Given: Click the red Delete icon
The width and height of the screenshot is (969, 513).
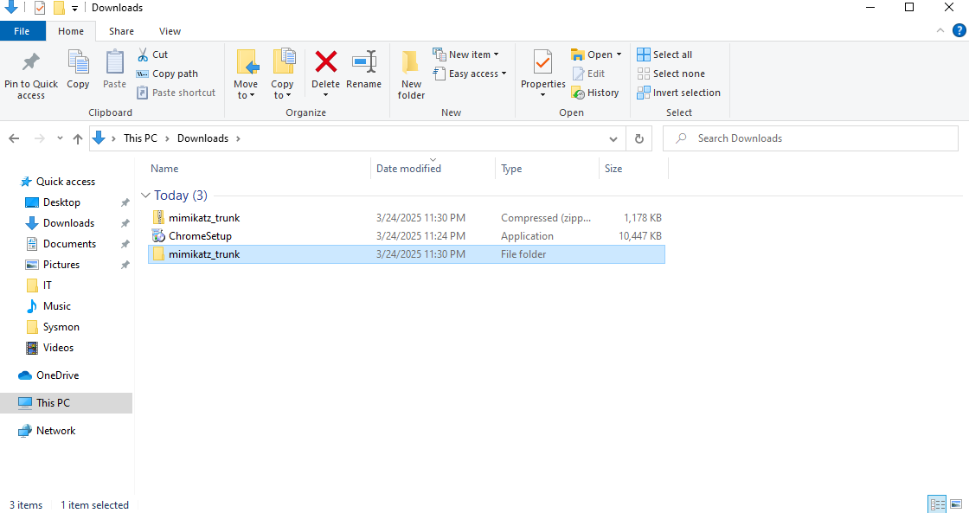Looking at the screenshot, I should [325, 62].
